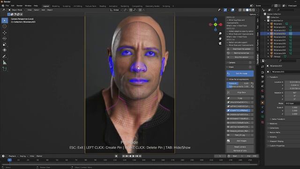This screenshot has height=169, width=300.
Task: Click the Exit Pin mode button
Action: click(x=240, y=74)
